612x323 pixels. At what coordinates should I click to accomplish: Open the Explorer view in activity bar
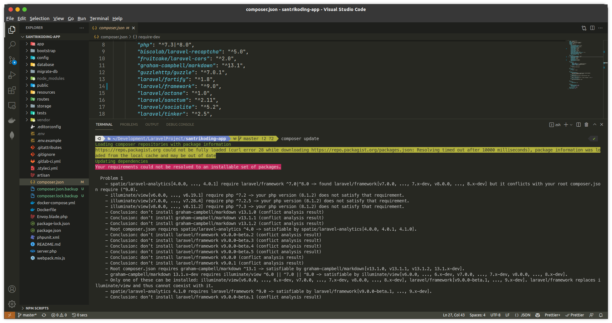pos(12,30)
